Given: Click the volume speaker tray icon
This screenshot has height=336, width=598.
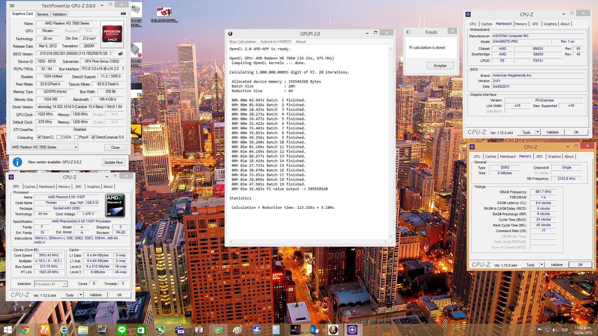Looking at the screenshot, I should pos(555,330).
